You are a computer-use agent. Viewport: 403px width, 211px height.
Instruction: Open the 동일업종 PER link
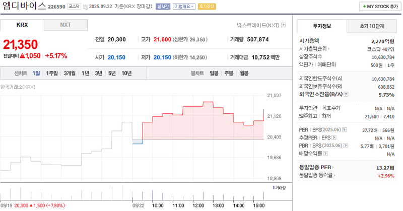click(x=316, y=167)
